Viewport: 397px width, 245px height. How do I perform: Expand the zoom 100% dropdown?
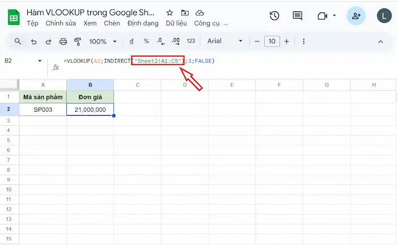pyautogui.click(x=102, y=41)
